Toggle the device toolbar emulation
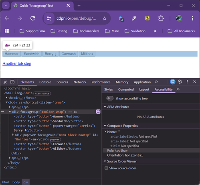This screenshot has height=185, width=200. point(12,82)
